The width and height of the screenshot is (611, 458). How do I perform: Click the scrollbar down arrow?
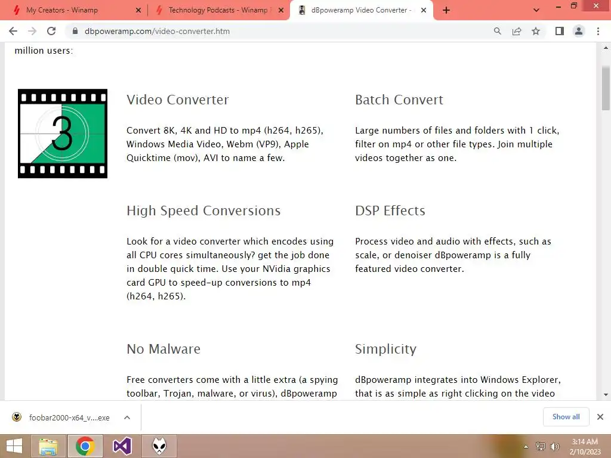606,395
